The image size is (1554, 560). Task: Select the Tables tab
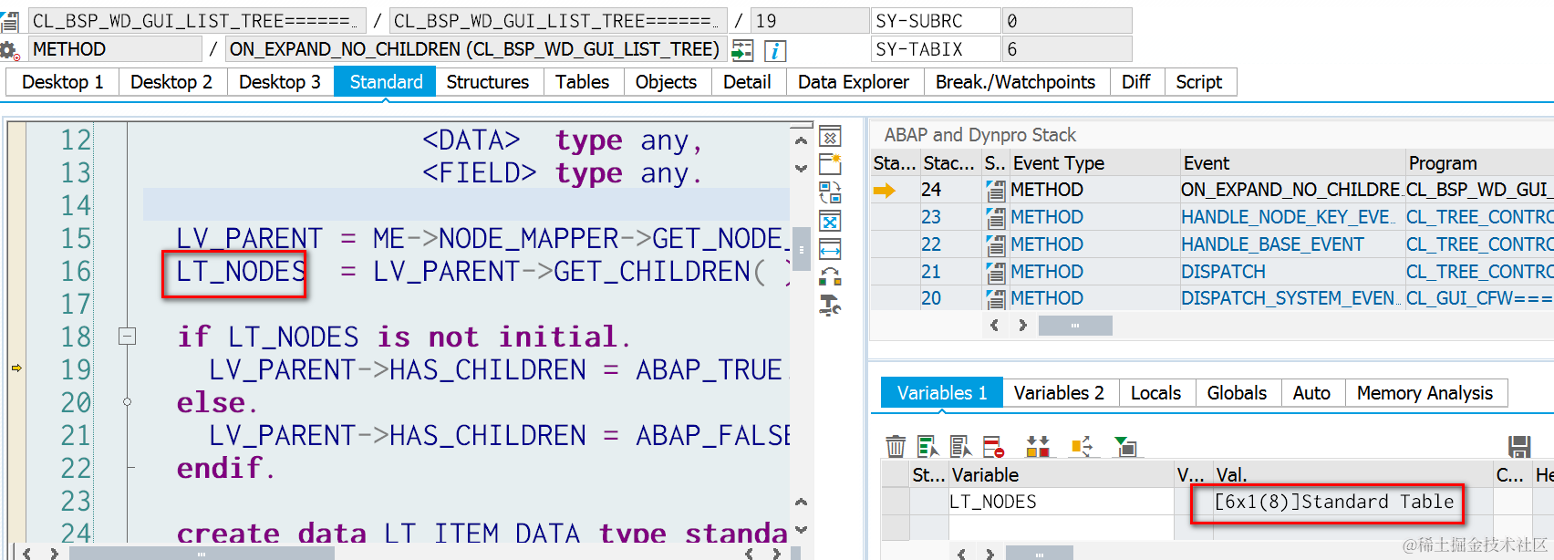[583, 82]
